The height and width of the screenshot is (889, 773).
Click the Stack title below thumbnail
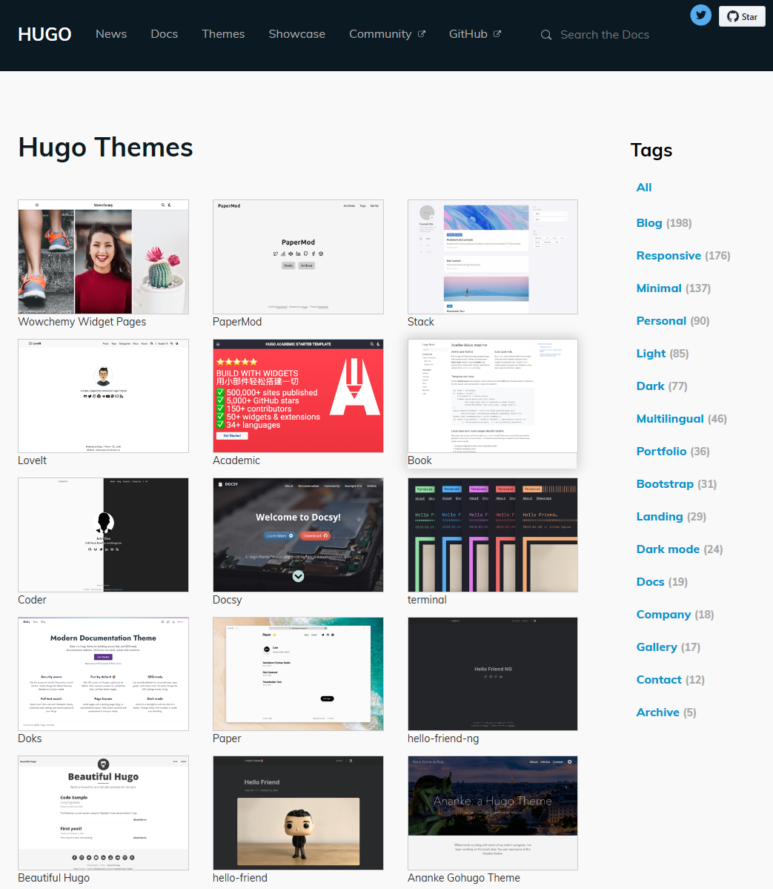click(x=420, y=322)
